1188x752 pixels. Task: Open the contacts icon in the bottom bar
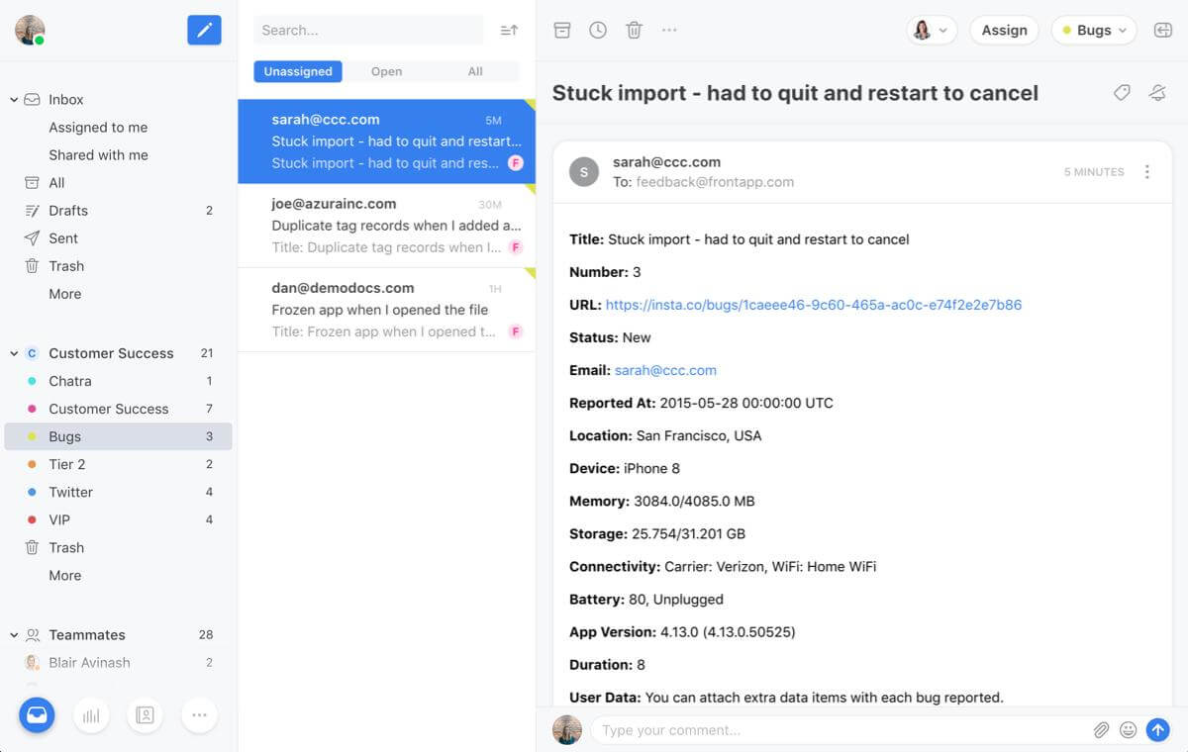[x=145, y=714]
